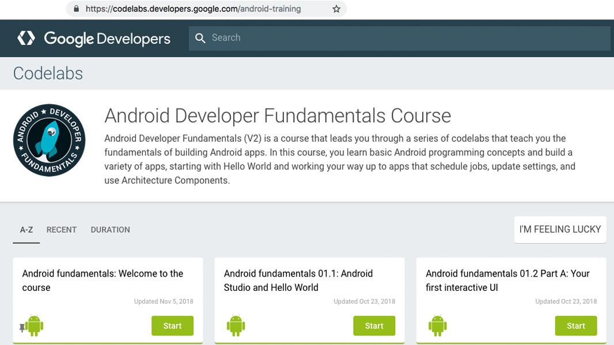Open the Google Developers text link

tap(107, 39)
